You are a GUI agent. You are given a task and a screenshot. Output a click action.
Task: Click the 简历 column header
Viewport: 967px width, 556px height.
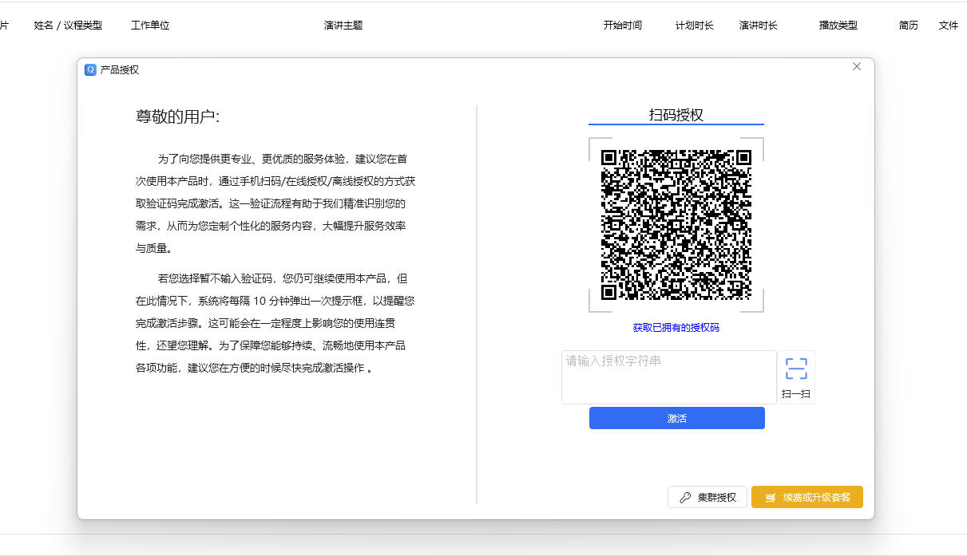pos(908,26)
